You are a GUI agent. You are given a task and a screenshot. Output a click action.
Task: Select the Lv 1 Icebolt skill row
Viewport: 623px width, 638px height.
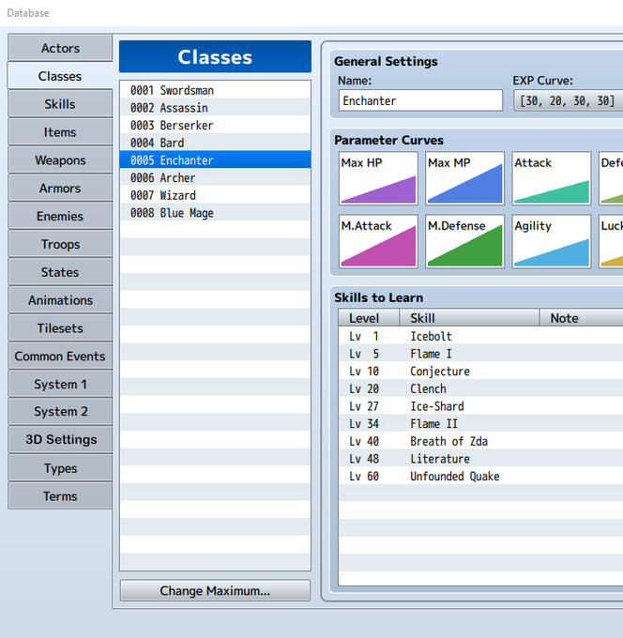[x=481, y=336]
